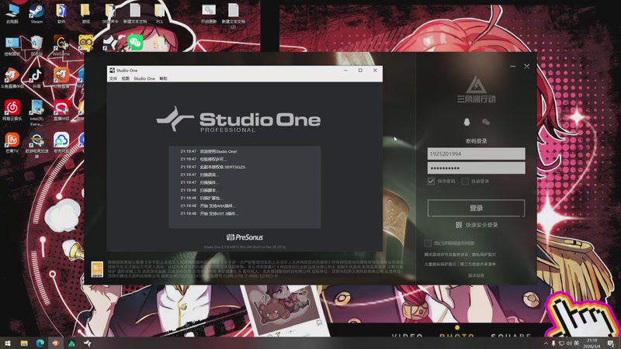The image size is (621, 349).
Task: Open 新建文本文档 (2) on the desktop
Action: tap(234, 16)
